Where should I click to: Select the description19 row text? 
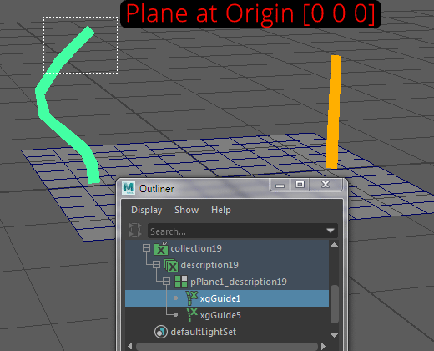(209, 265)
